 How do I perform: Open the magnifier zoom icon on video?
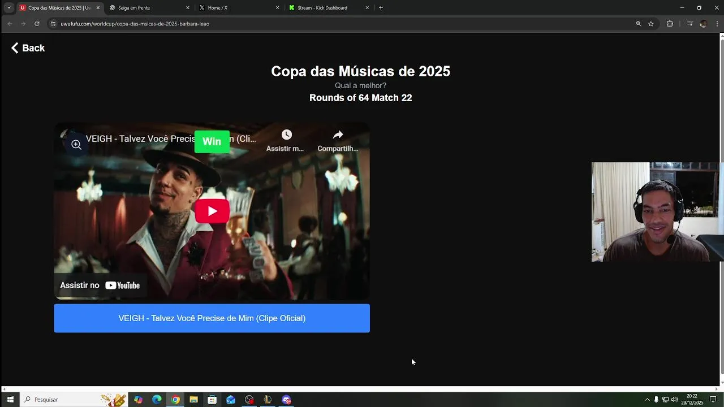point(76,145)
